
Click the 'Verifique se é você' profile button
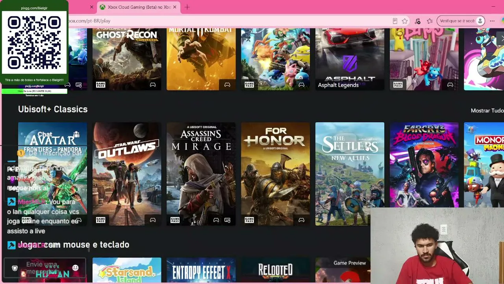click(x=461, y=21)
